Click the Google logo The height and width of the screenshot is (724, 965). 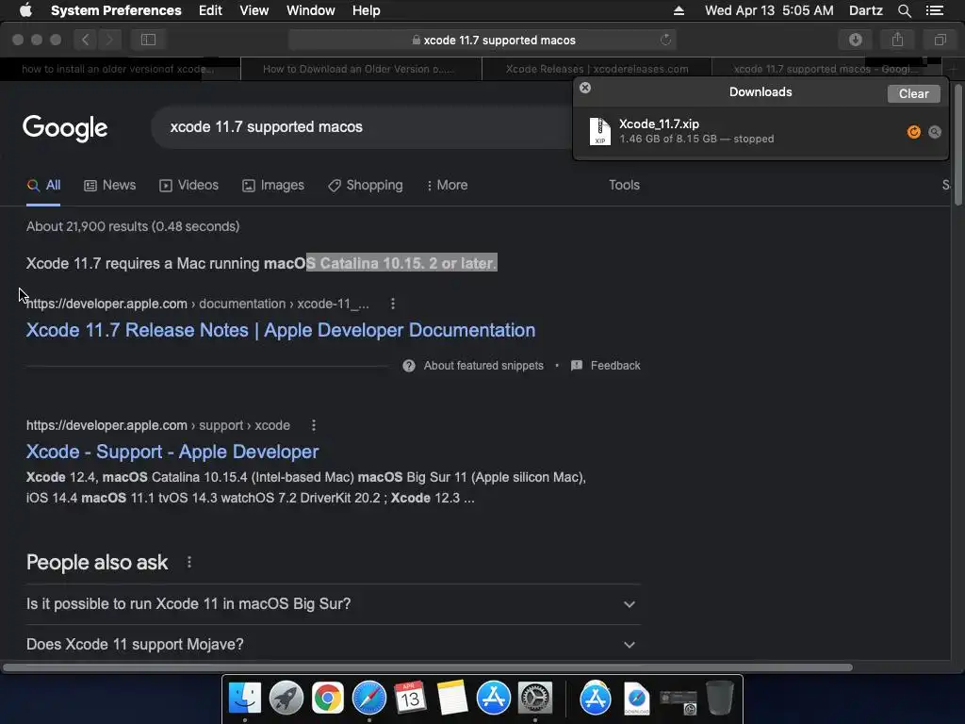pos(65,128)
